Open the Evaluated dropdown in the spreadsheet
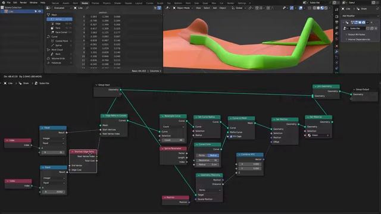The height and width of the screenshot is (214, 381). coord(62,8)
